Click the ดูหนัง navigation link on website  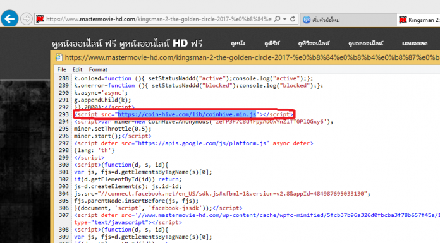[x=238, y=43]
